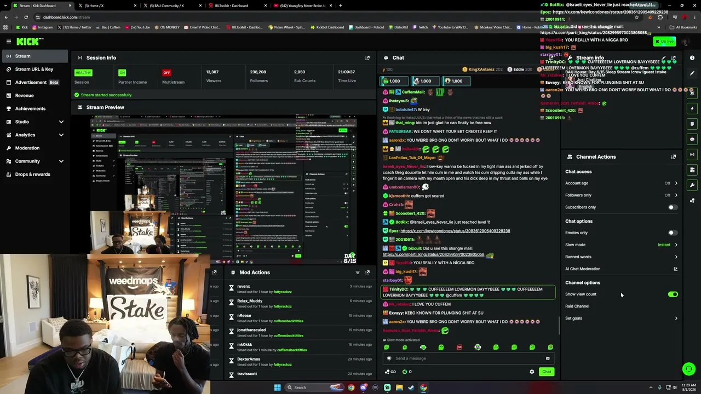Image resolution: width=701 pixels, height=394 pixels.
Task: Open chat settings gear icon
Action: (532, 372)
